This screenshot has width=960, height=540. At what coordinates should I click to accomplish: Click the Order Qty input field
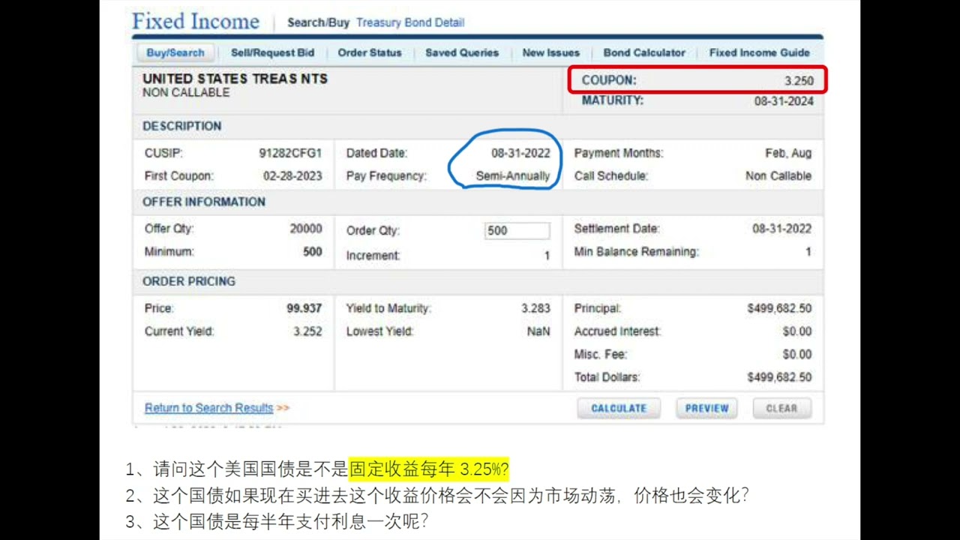point(517,231)
